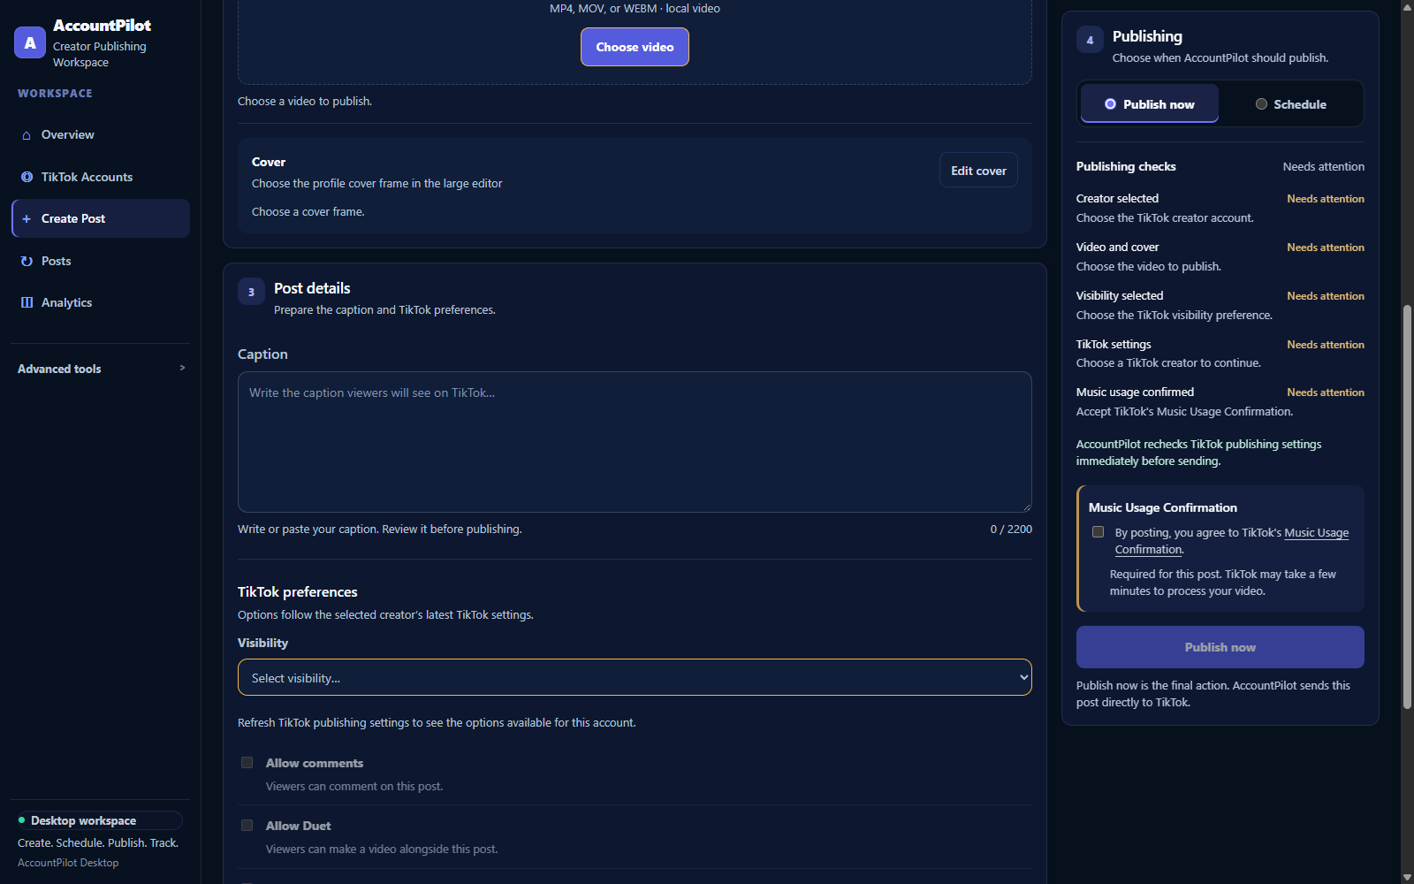Click the Overview home icon

coord(27,135)
